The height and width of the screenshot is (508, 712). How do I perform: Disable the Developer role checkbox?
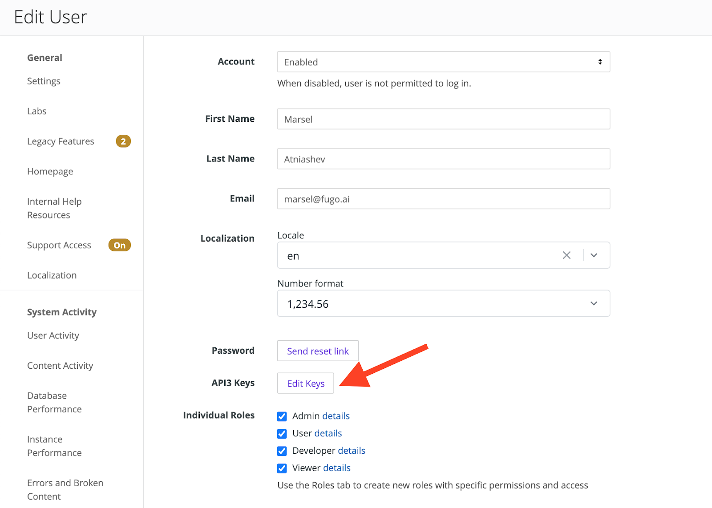pyautogui.click(x=282, y=451)
